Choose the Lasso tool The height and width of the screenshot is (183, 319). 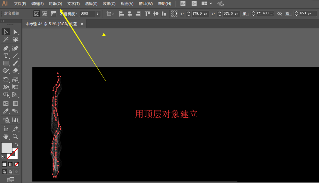pos(15,39)
